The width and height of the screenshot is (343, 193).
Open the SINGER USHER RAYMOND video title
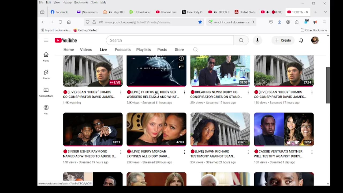(90, 154)
